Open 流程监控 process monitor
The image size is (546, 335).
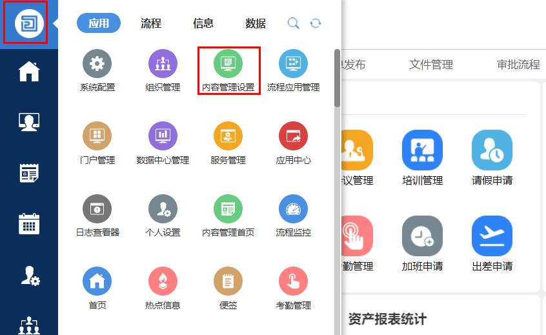click(x=293, y=208)
